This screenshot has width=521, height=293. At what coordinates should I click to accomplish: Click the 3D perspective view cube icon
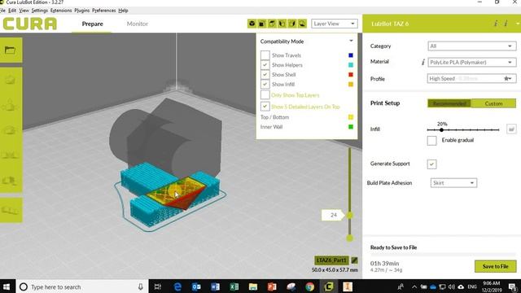(252, 24)
